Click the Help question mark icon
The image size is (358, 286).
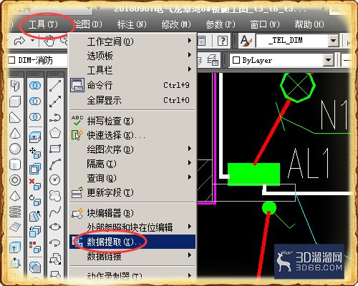click(223, 41)
